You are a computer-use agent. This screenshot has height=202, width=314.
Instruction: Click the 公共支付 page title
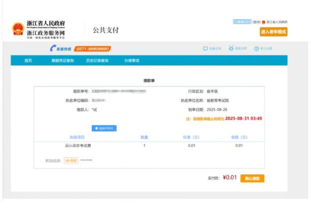[x=106, y=30]
